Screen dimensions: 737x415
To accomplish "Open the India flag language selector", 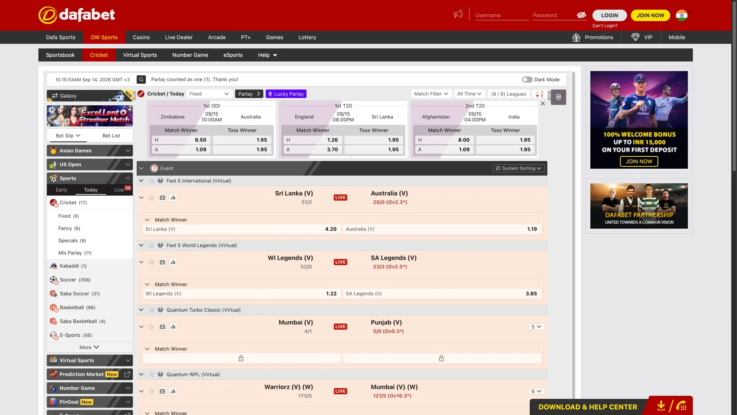I will tap(682, 15).
